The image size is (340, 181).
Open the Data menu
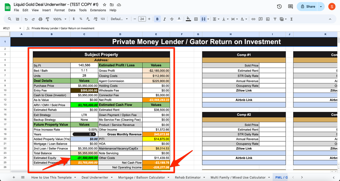72,10
